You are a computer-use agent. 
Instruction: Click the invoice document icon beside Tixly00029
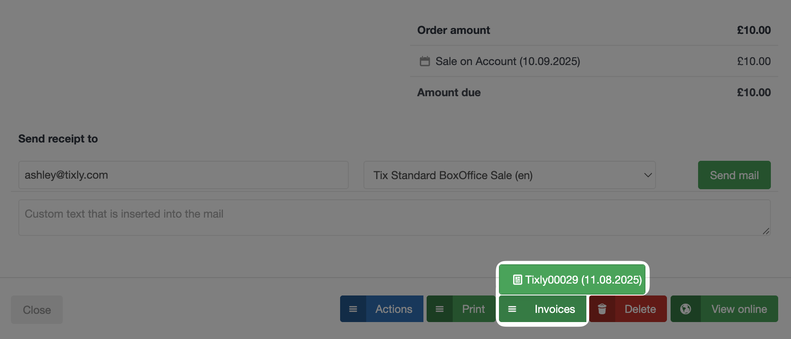point(517,280)
